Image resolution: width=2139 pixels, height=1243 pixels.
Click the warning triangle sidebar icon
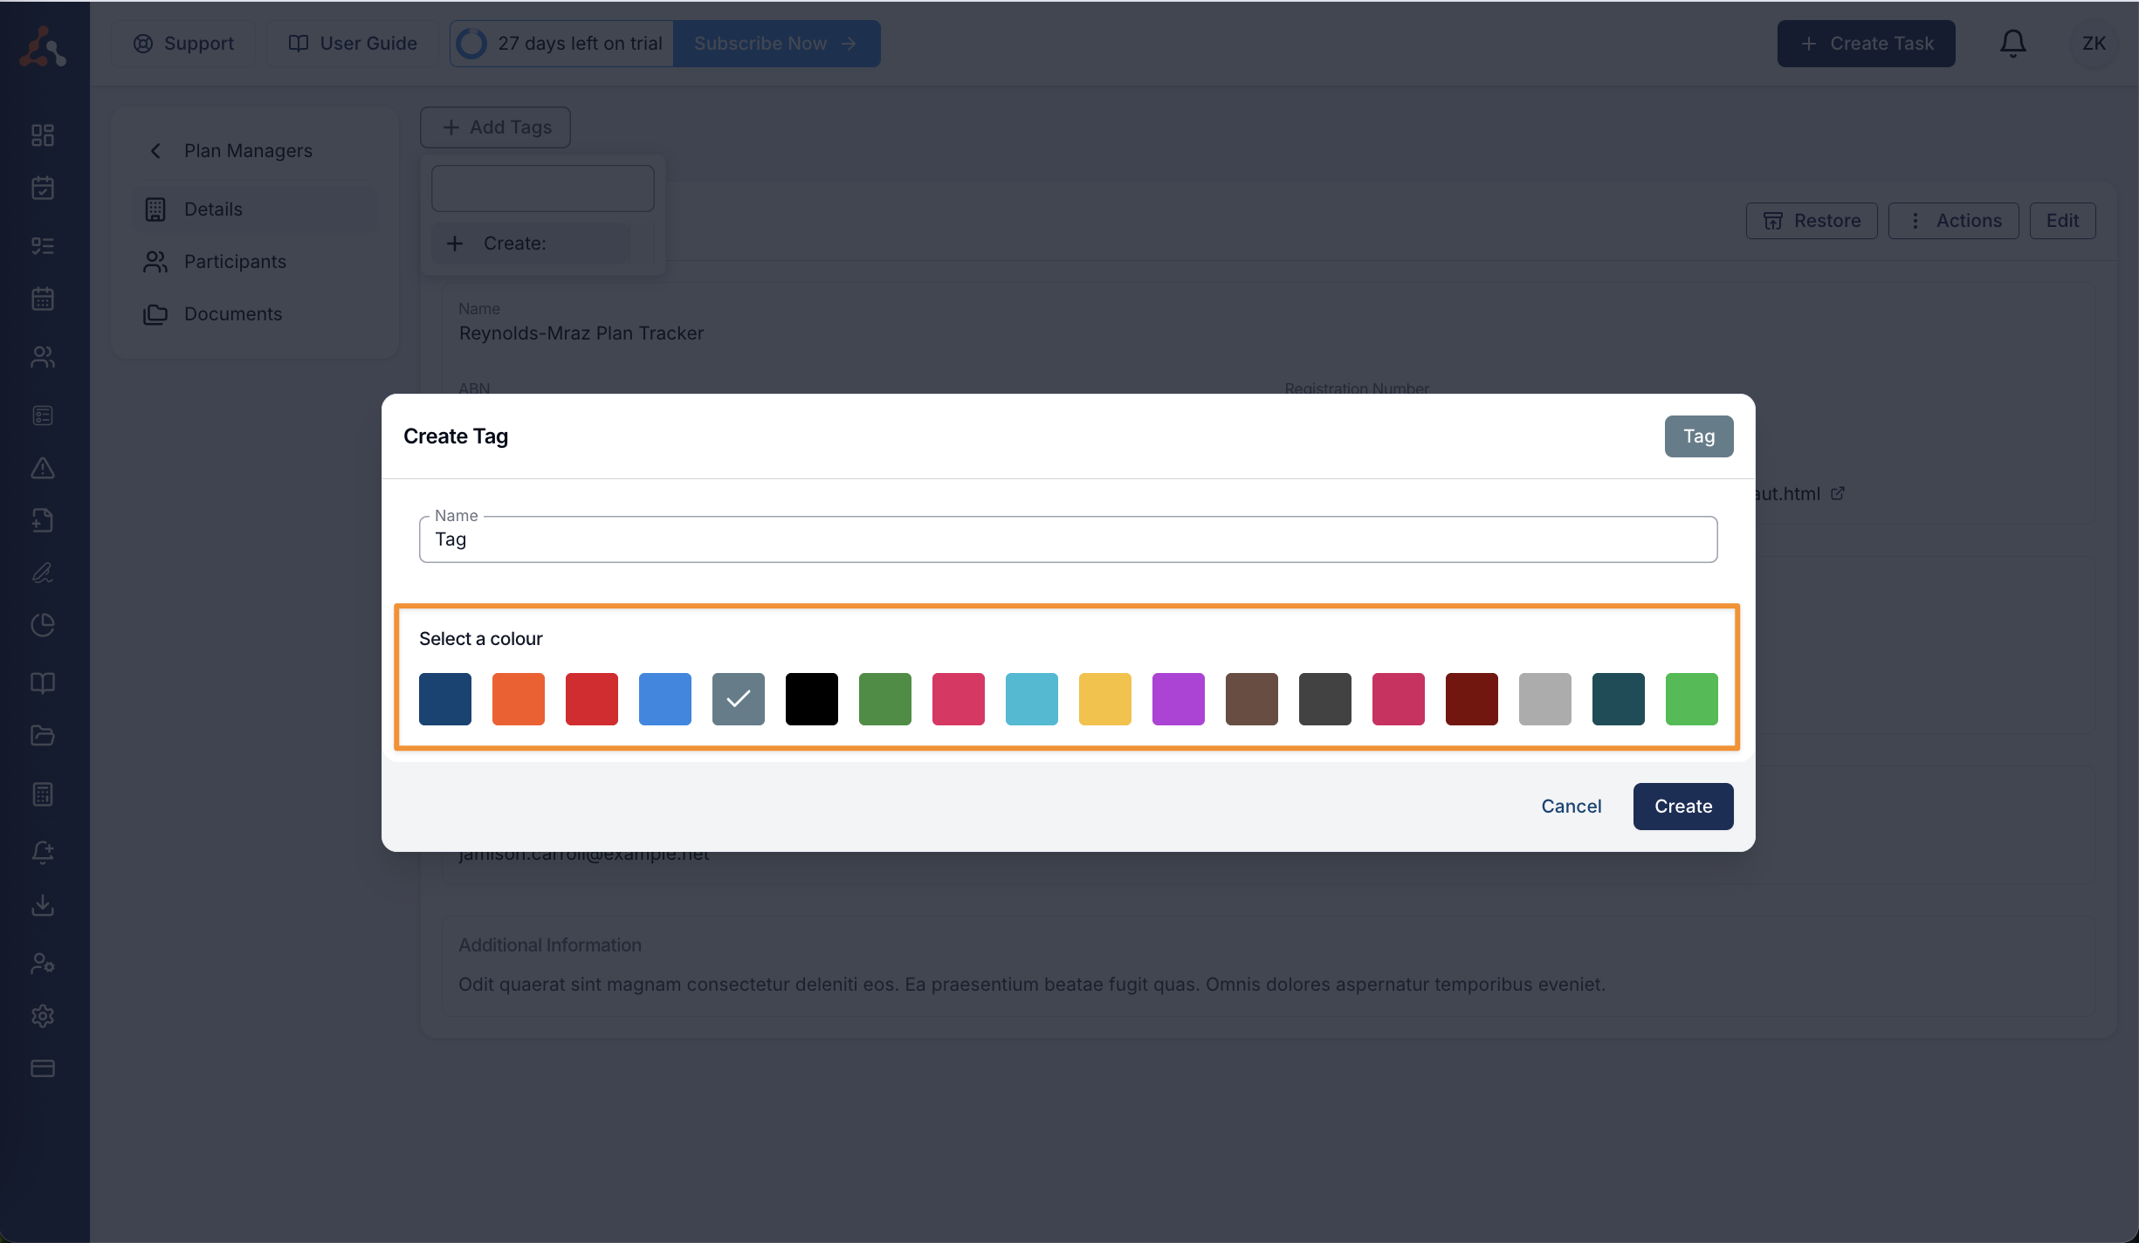[43, 469]
